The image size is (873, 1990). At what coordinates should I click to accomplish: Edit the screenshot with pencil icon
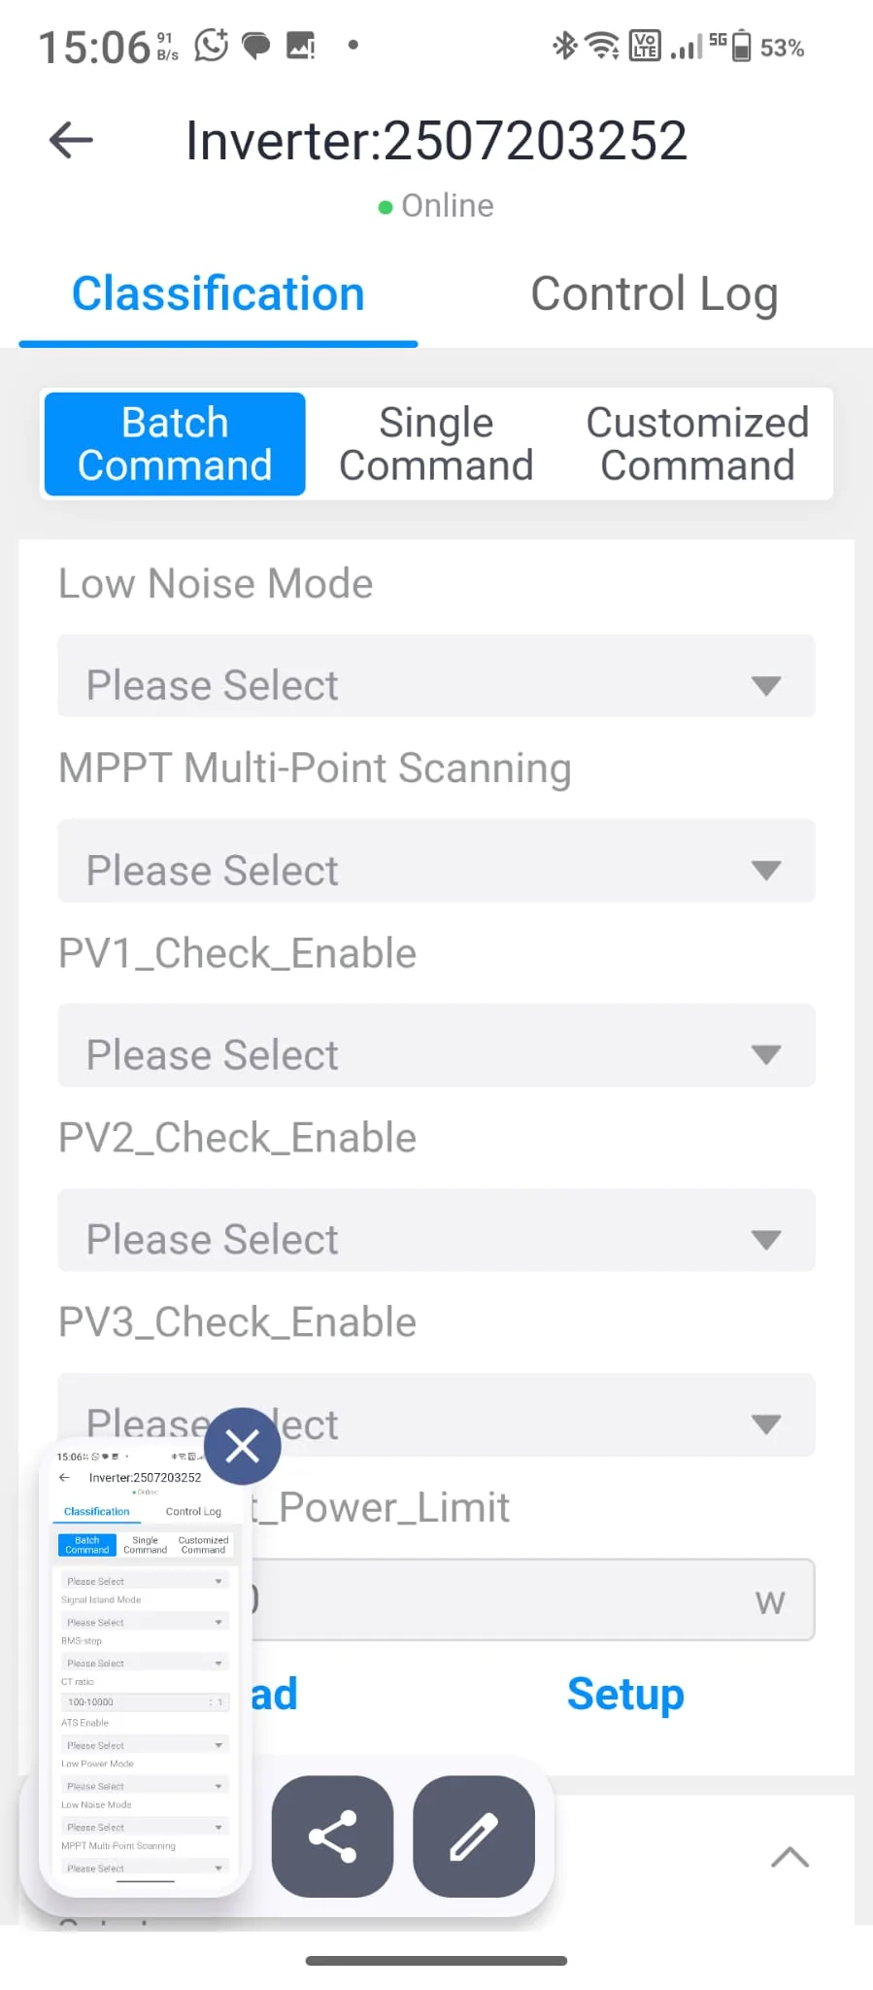click(x=474, y=1836)
